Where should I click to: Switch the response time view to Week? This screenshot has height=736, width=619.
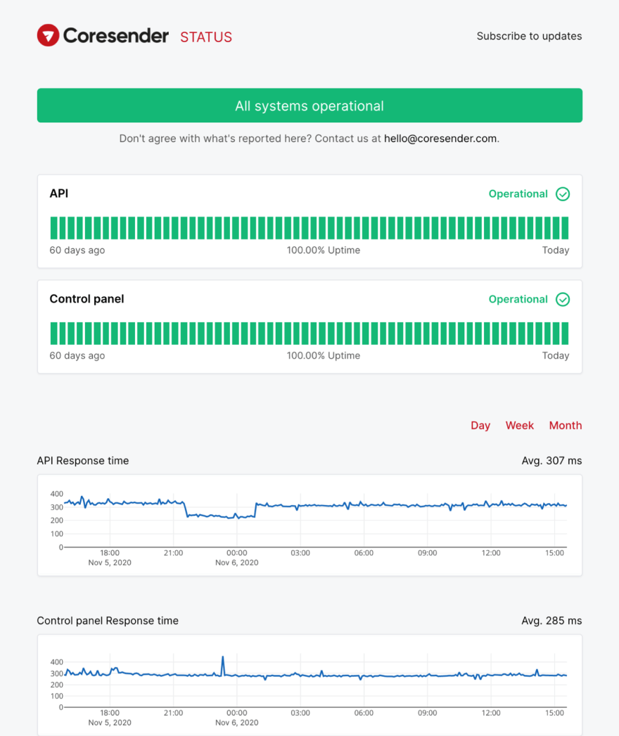tap(520, 426)
